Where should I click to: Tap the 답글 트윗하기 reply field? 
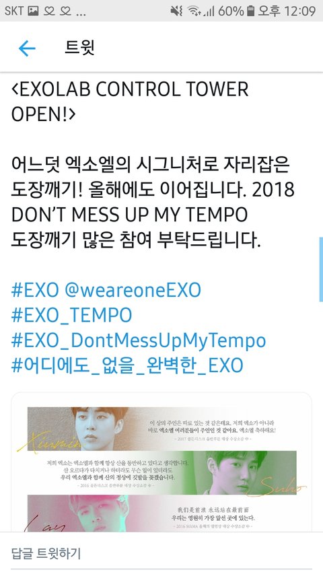click(161, 553)
